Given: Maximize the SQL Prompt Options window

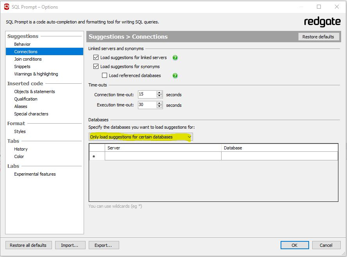Looking at the screenshot, I should point(319,7).
